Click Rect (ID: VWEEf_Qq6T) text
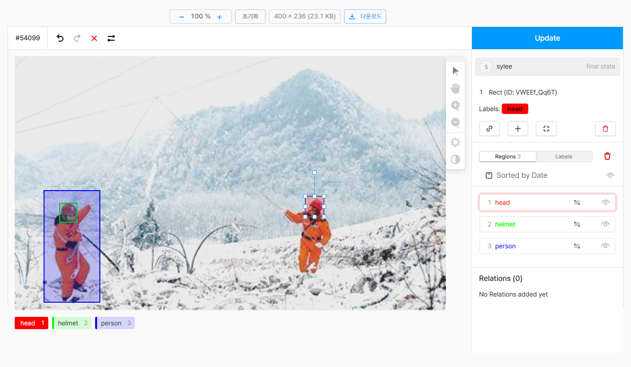The width and height of the screenshot is (631, 367). click(x=523, y=93)
